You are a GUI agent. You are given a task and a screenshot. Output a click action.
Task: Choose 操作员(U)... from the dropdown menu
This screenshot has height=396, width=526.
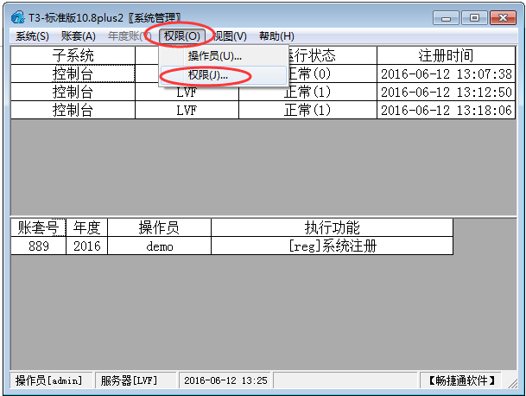[x=224, y=56]
